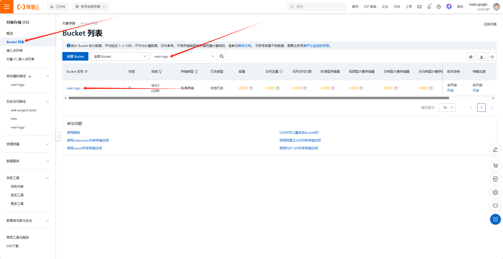Open the shopping cart floating icon
Image resolution: width=503 pixels, height=259 pixels.
pyautogui.click(x=495, y=166)
